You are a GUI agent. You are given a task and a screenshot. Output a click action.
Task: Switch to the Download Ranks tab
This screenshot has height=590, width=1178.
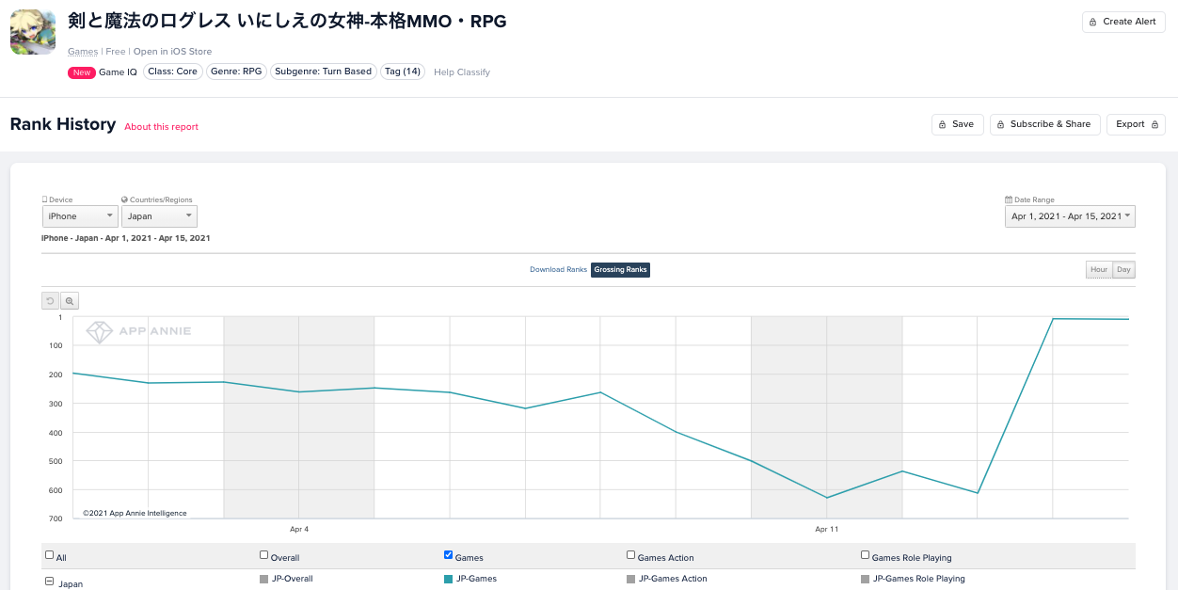(x=558, y=270)
